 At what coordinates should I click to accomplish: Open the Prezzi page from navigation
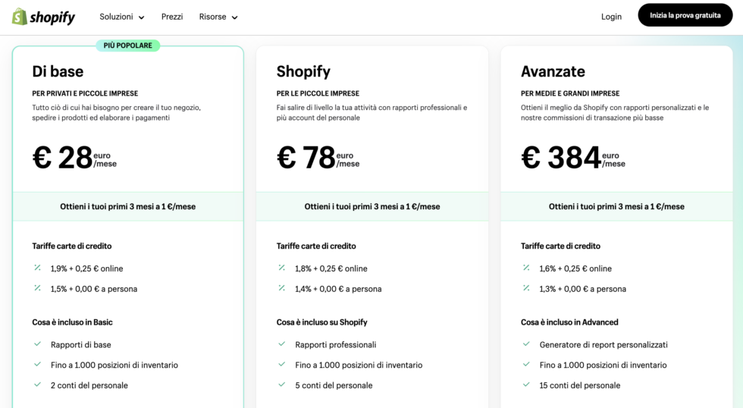coord(172,17)
